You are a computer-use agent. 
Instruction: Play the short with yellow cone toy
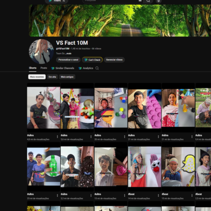coord(178,108)
